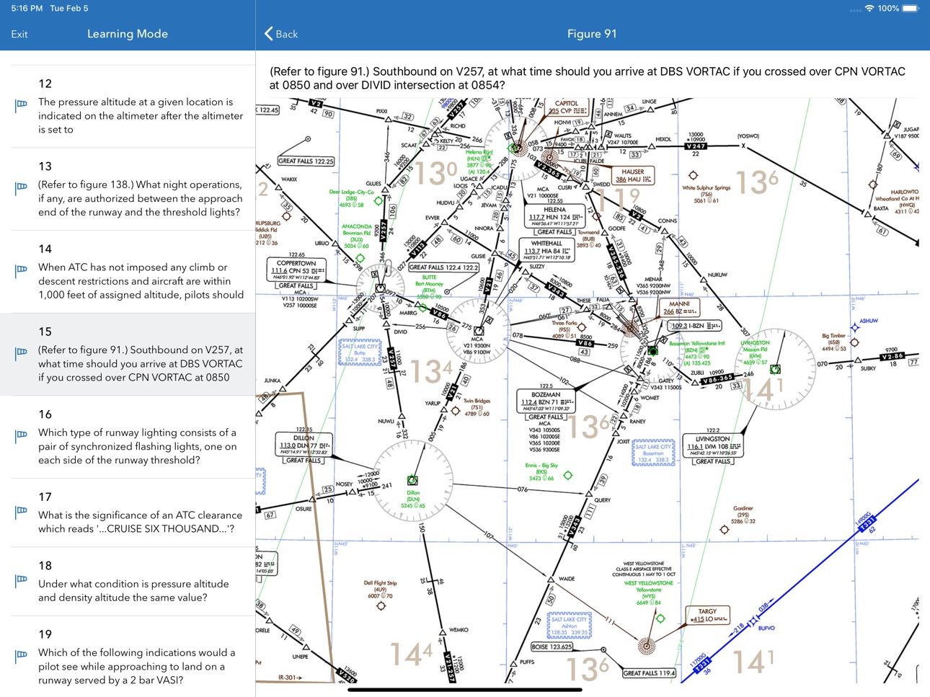Tap the QUERY intersection label
Image resolution: width=930 pixels, height=697 pixels.
(x=603, y=500)
